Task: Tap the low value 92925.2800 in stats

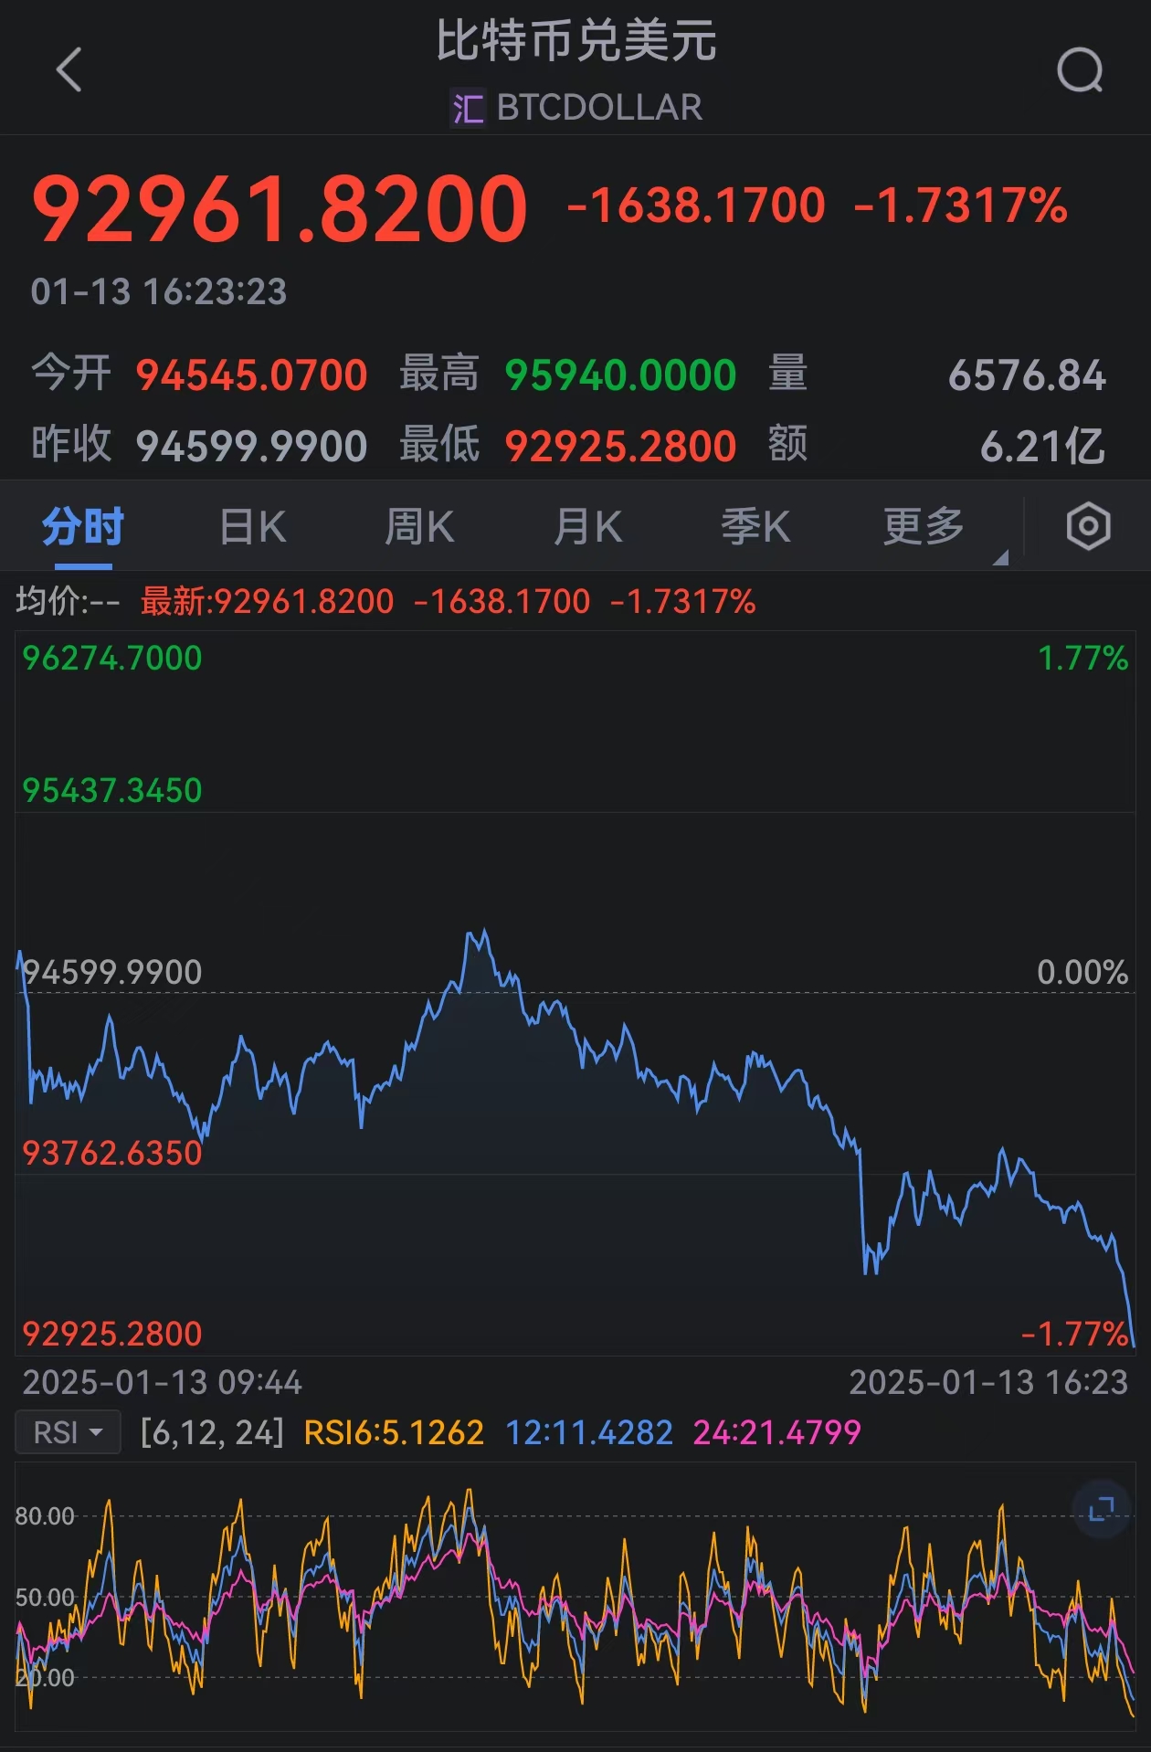Action: click(x=620, y=447)
